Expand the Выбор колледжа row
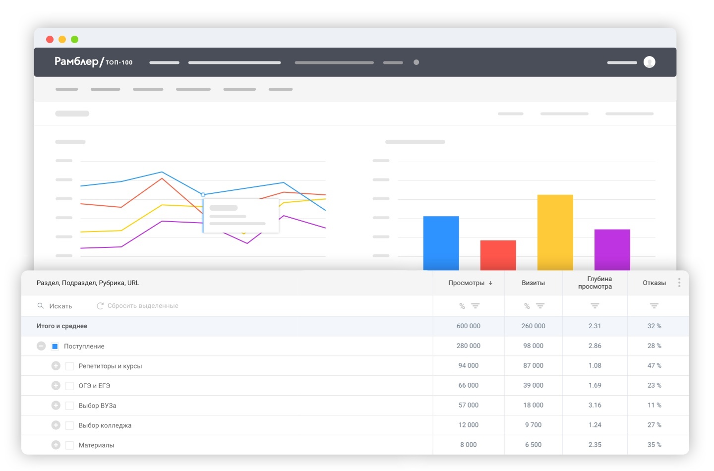This screenshot has height=471, width=714. click(x=56, y=425)
